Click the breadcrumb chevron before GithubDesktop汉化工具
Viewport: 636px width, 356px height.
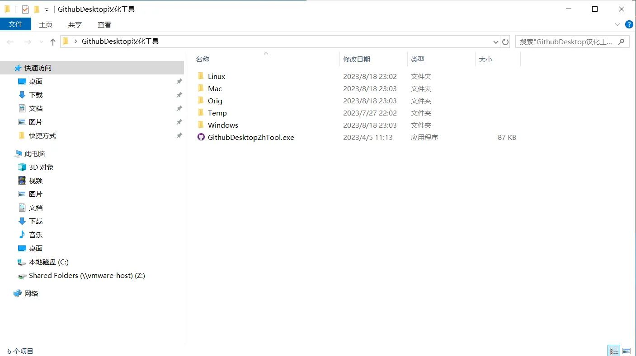point(76,42)
